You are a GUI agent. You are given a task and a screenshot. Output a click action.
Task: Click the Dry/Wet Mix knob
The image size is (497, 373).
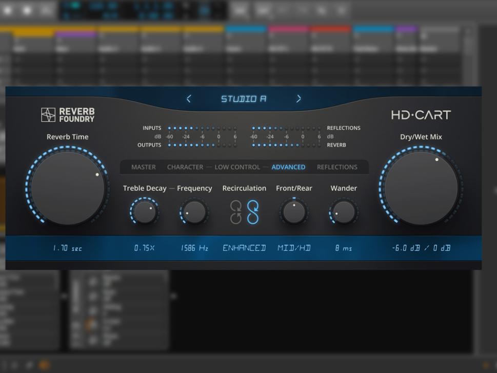pyautogui.click(x=421, y=187)
